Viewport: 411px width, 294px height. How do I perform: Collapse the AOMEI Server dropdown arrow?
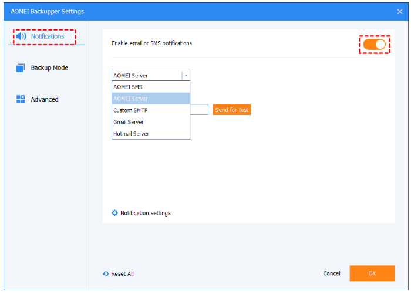coord(186,76)
